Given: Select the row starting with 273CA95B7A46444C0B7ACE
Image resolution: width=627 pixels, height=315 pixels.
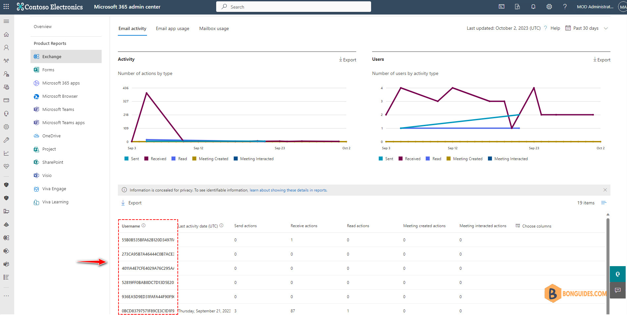Looking at the screenshot, I should click(362, 254).
